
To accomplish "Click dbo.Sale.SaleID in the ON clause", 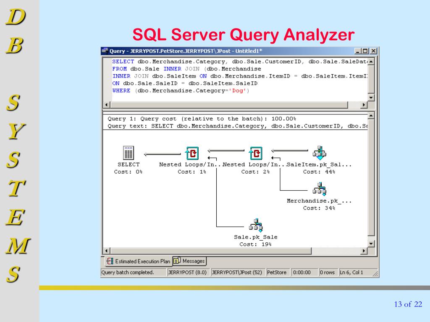I will tap(150, 83).
